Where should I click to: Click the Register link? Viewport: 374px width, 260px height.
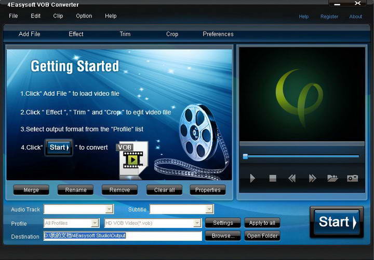(329, 17)
